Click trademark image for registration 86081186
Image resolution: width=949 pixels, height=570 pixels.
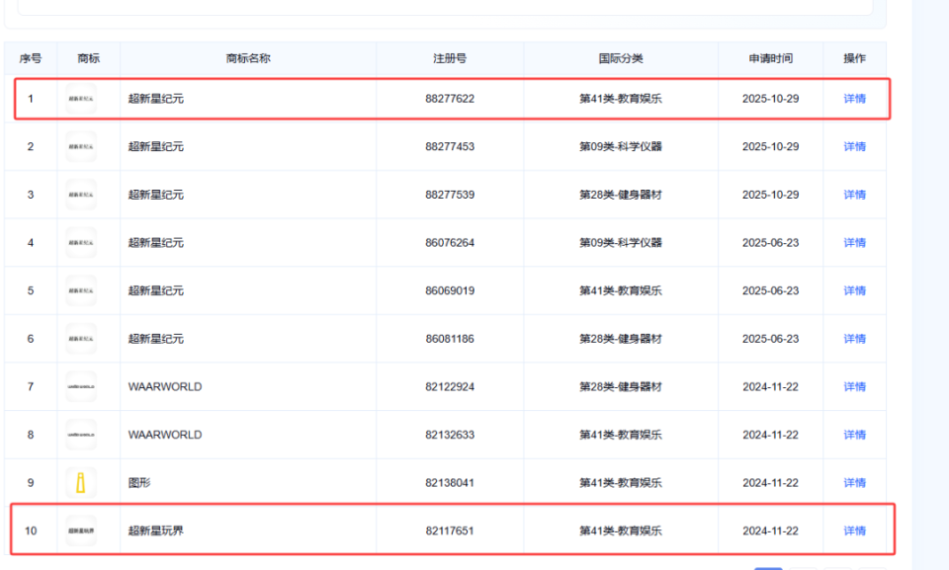coord(81,339)
